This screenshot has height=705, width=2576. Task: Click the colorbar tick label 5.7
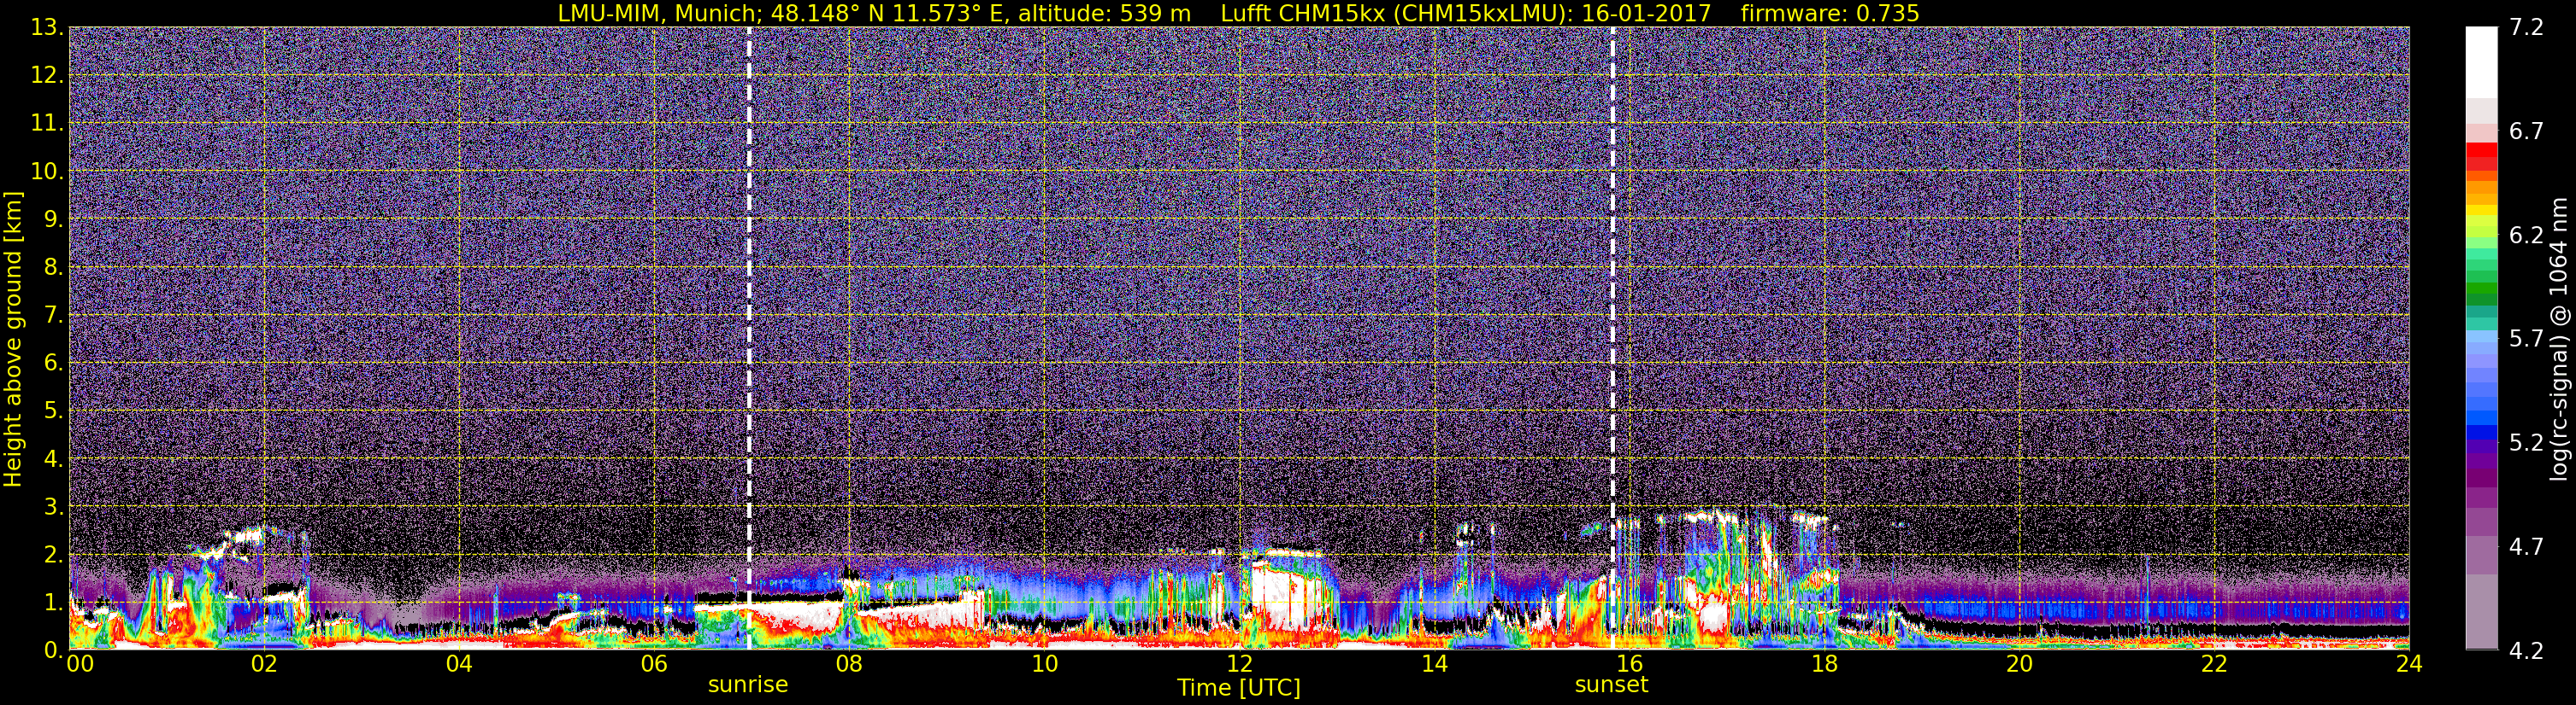(x=2526, y=339)
